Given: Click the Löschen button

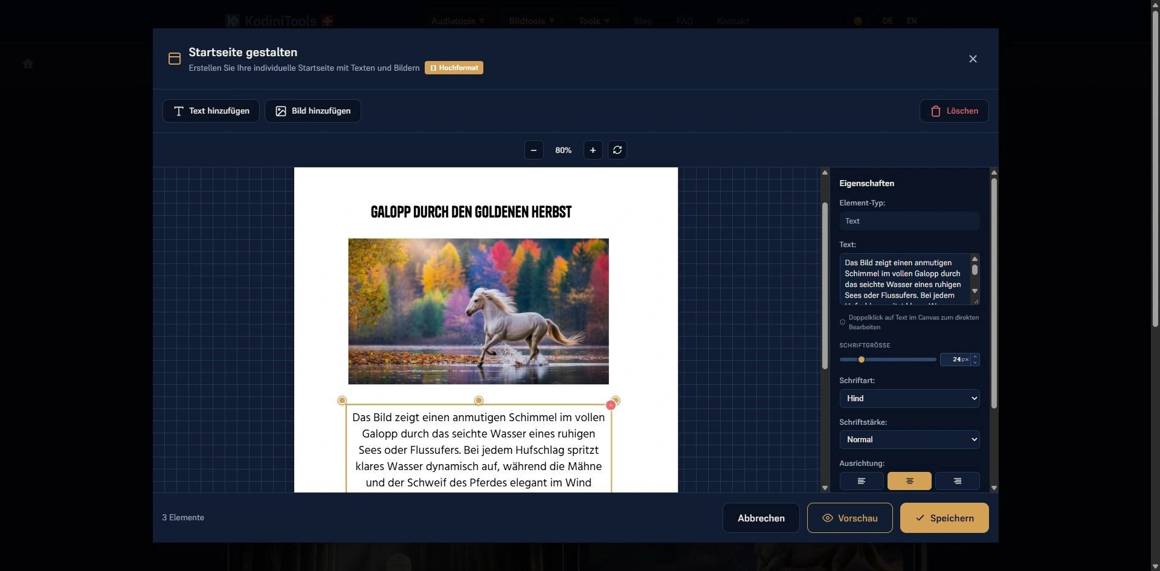Looking at the screenshot, I should (x=954, y=111).
